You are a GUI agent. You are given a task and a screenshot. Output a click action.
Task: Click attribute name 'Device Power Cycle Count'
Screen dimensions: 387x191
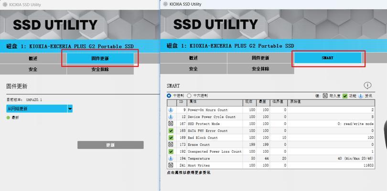click(x=212, y=117)
